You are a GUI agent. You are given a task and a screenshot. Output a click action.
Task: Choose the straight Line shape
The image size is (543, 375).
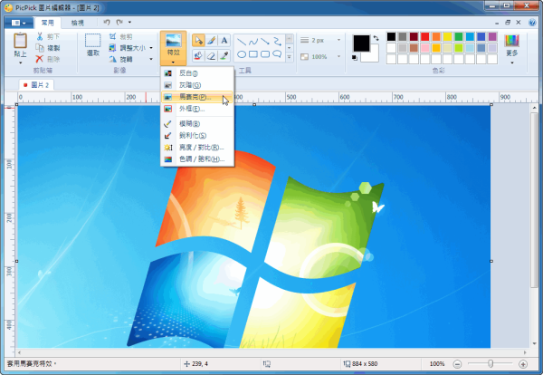(x=242, y=42)
